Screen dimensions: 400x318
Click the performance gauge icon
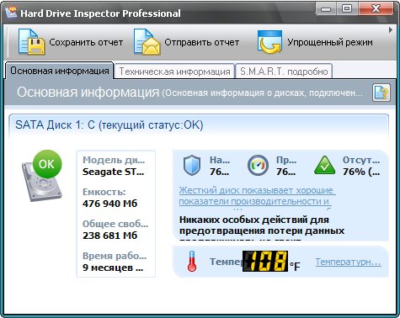coord(258,166)
